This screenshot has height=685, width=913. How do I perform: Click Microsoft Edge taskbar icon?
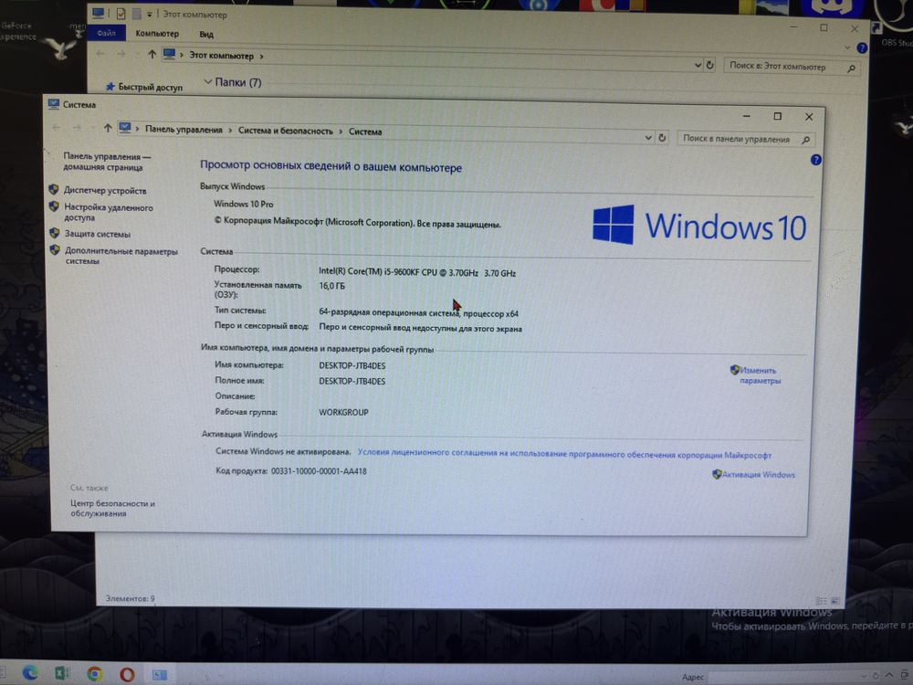click(30, 673)
